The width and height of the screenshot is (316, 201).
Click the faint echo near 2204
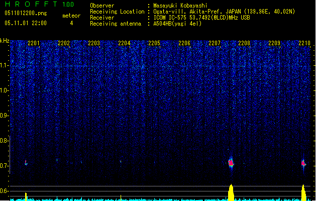[x=121, y=162]
